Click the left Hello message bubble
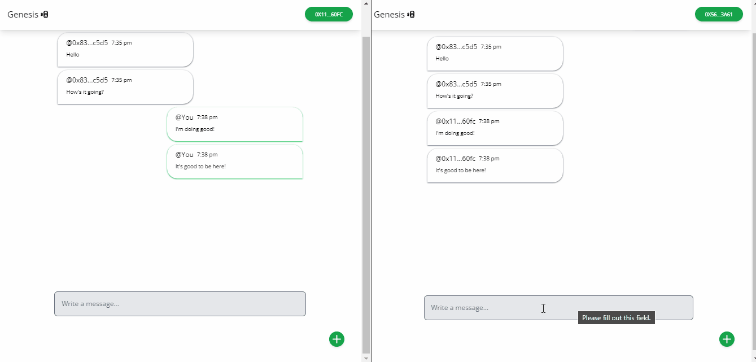 tap(125, 50)
